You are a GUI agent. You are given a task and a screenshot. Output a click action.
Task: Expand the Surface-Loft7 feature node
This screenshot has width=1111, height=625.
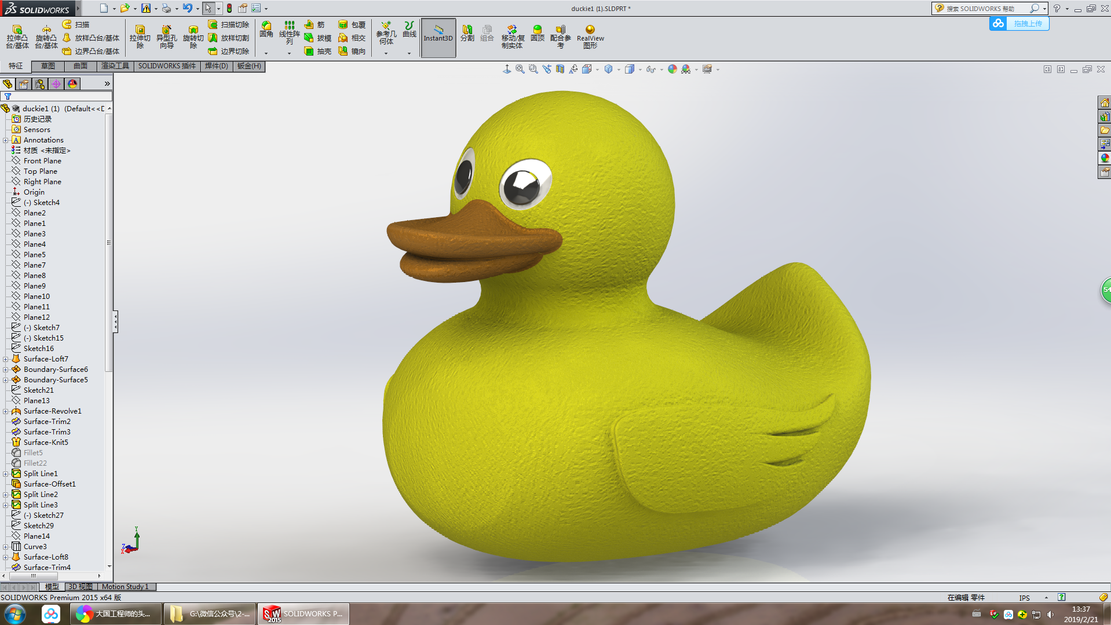tap(6, 359)
